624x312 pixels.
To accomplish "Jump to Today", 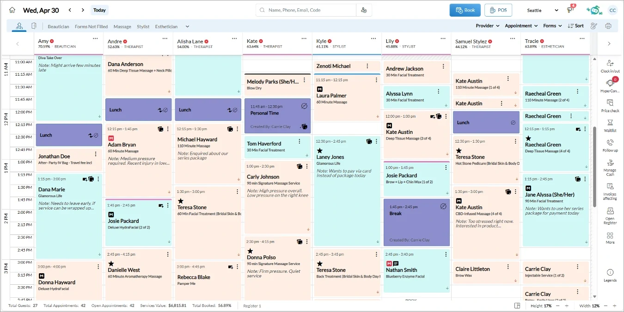I will pos(99,10).
